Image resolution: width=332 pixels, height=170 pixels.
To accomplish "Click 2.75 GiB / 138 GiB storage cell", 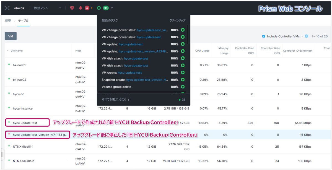I will 177,108.
